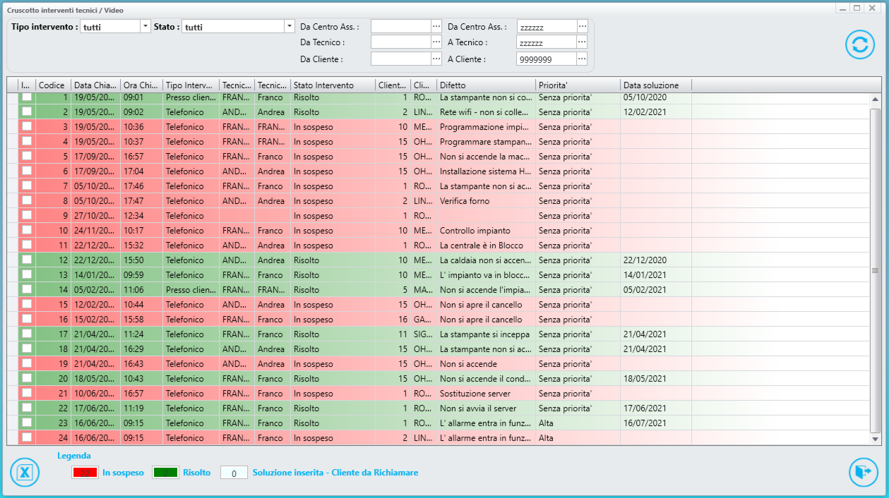
Task: Tick the checkbox for row code 9
Action: click(27, 215)
